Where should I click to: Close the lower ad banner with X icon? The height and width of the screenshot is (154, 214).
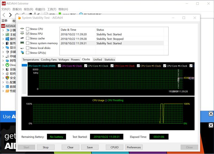tap(211, 125)
